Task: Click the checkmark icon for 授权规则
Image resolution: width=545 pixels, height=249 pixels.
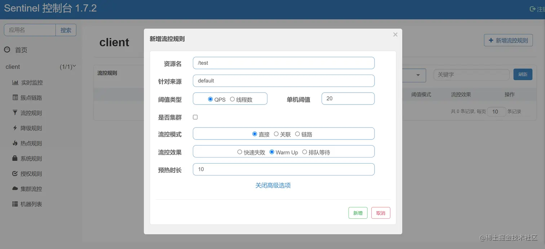Action: coord(15,173)
